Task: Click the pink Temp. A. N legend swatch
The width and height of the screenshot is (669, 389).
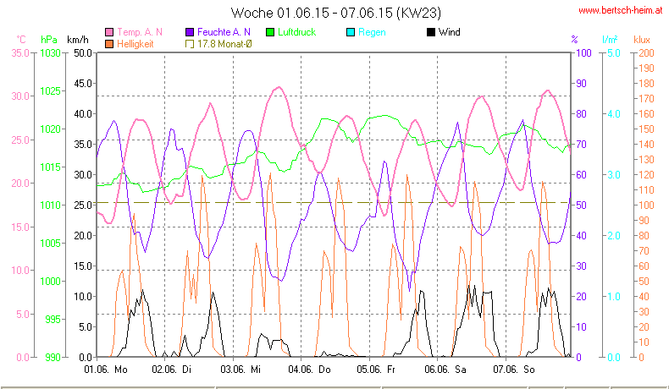Action: (x=109, y=32)
